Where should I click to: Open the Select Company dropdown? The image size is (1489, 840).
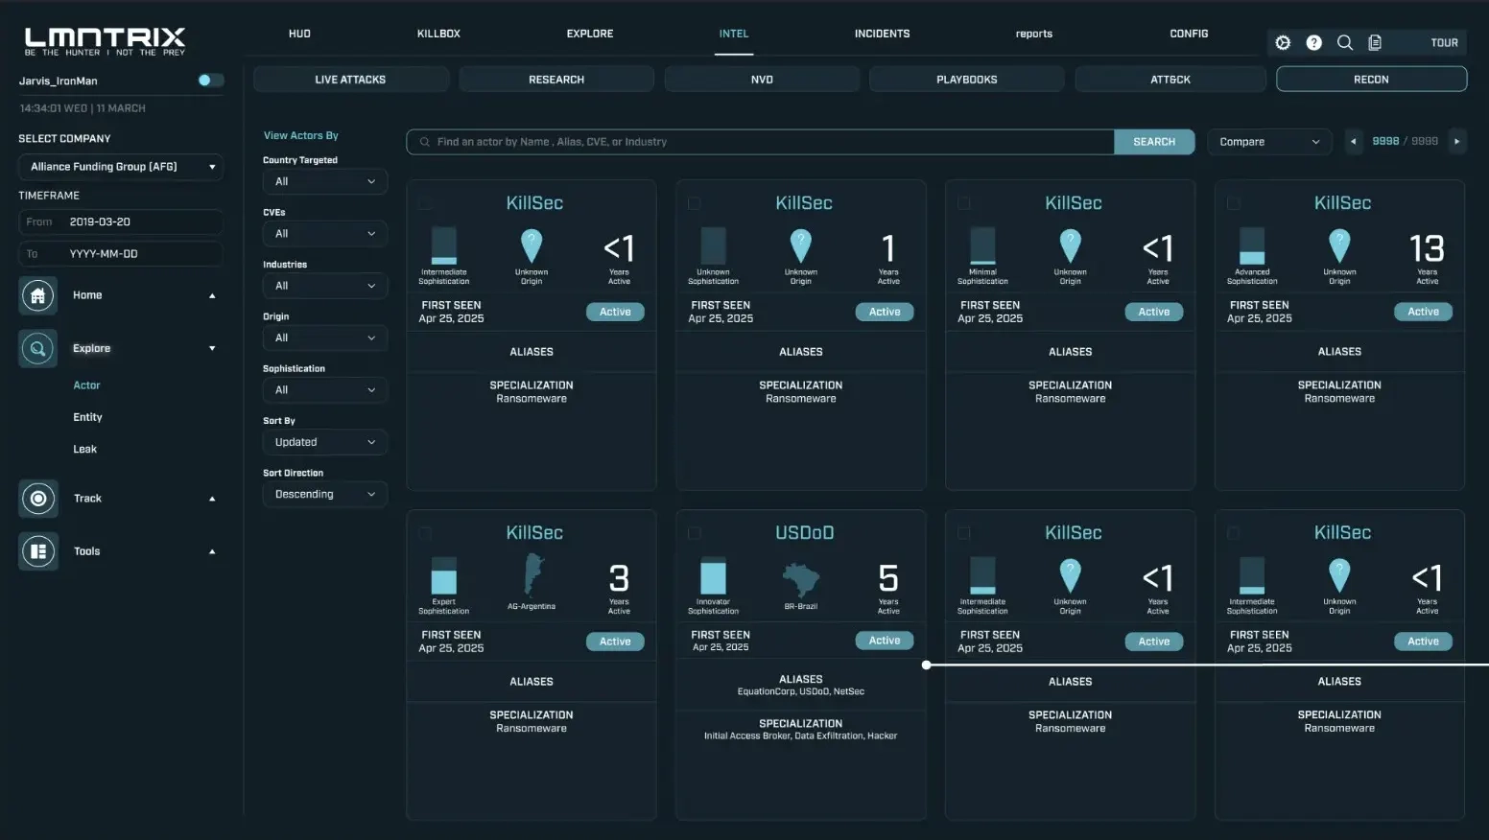(121, 167)
